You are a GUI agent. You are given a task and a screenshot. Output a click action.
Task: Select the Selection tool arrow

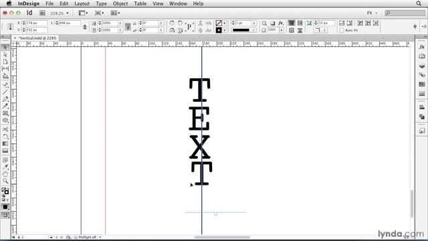[5, 48]
